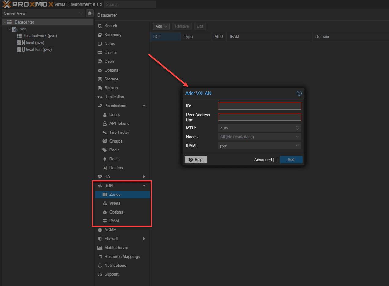Click the Ceph icon in sidebar
The height and width of the screenshot is (286, 389).
point(100,61)
